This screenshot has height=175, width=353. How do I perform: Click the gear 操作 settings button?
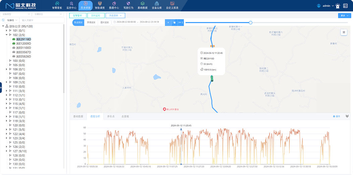pos(336,116)
